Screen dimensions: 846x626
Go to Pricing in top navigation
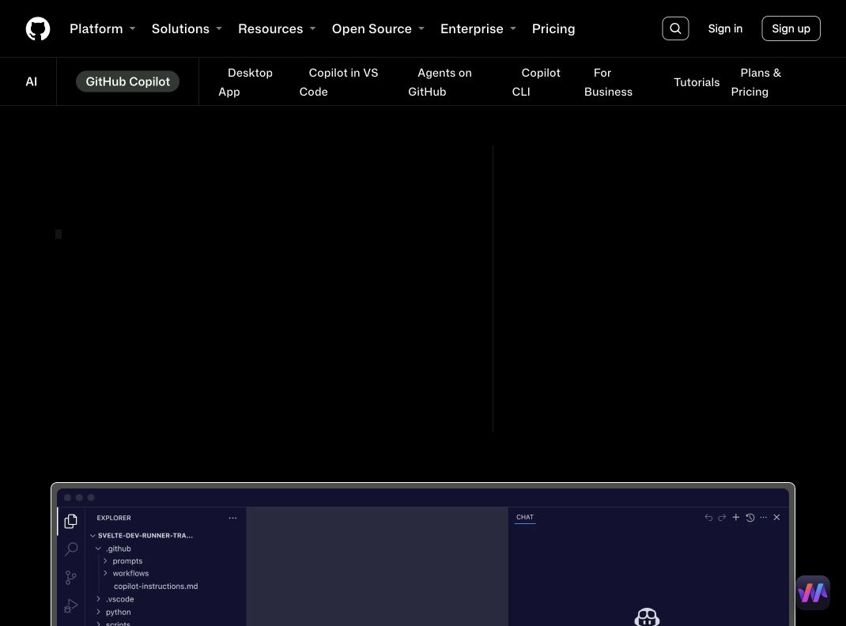pos(553,28)
